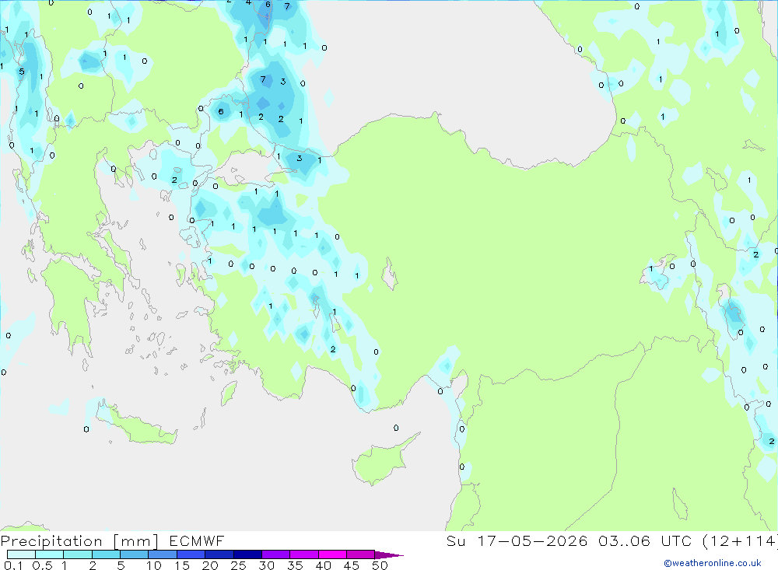Click the '35' legend scale label
778x570 pixels.
[295, 565]
